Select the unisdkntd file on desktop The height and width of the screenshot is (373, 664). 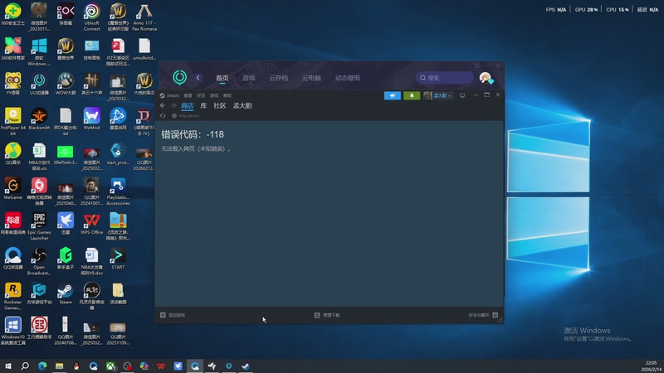[x=144, y=49]
